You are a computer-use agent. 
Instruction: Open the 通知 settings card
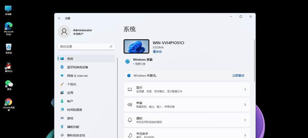[187, 120]
